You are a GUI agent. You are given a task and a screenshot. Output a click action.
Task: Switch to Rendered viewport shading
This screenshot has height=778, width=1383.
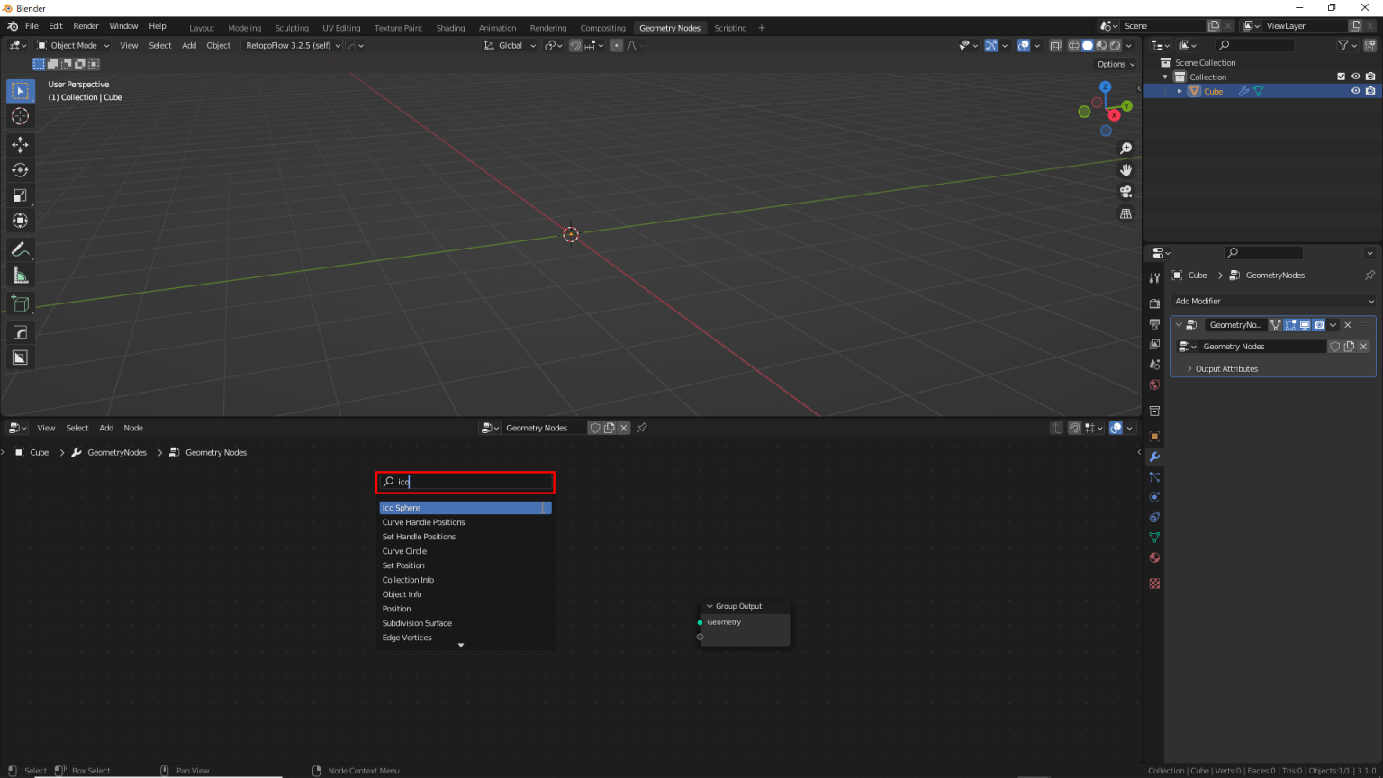(x=1115, y=45)
